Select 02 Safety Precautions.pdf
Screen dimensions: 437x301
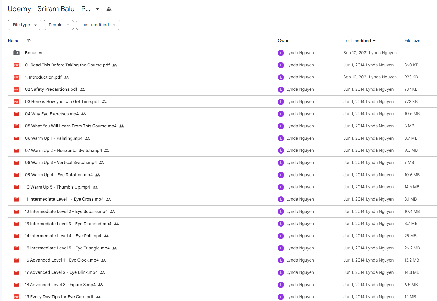(51, 89)
